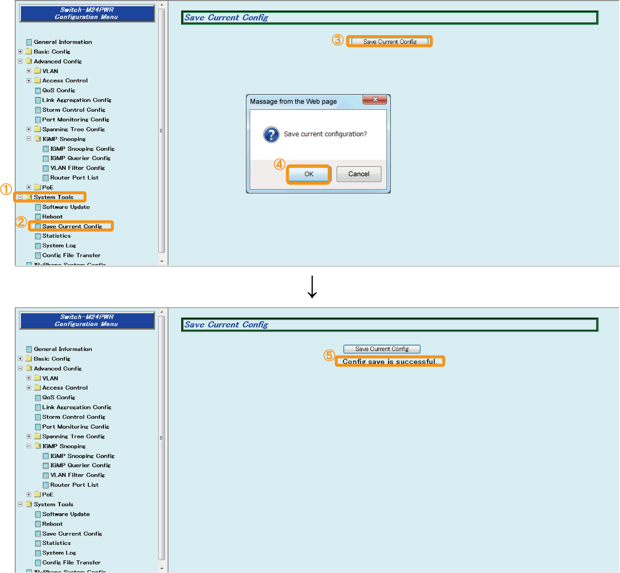
Task: Click Advanced Config folder icon in lower menu
Action: [x=29, y=368]
